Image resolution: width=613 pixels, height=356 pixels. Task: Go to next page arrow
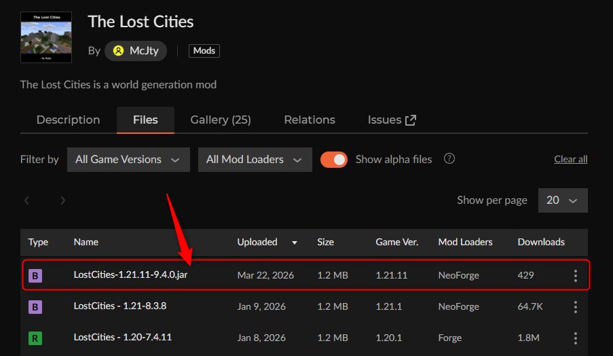62,200
